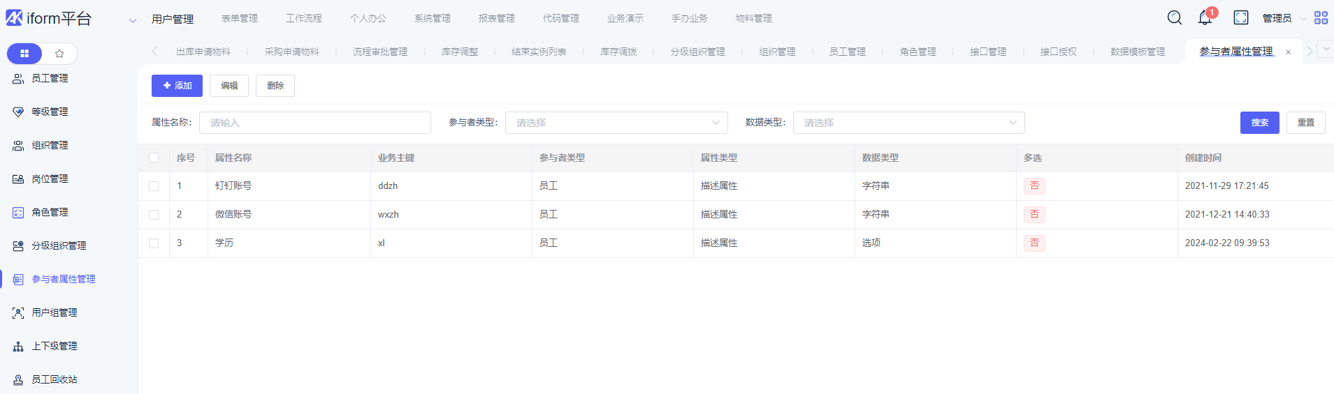Switch to grid menu view icon in sidebar
The width and height of the screenshot is (1334, 394).
click(x=24, y=54)
